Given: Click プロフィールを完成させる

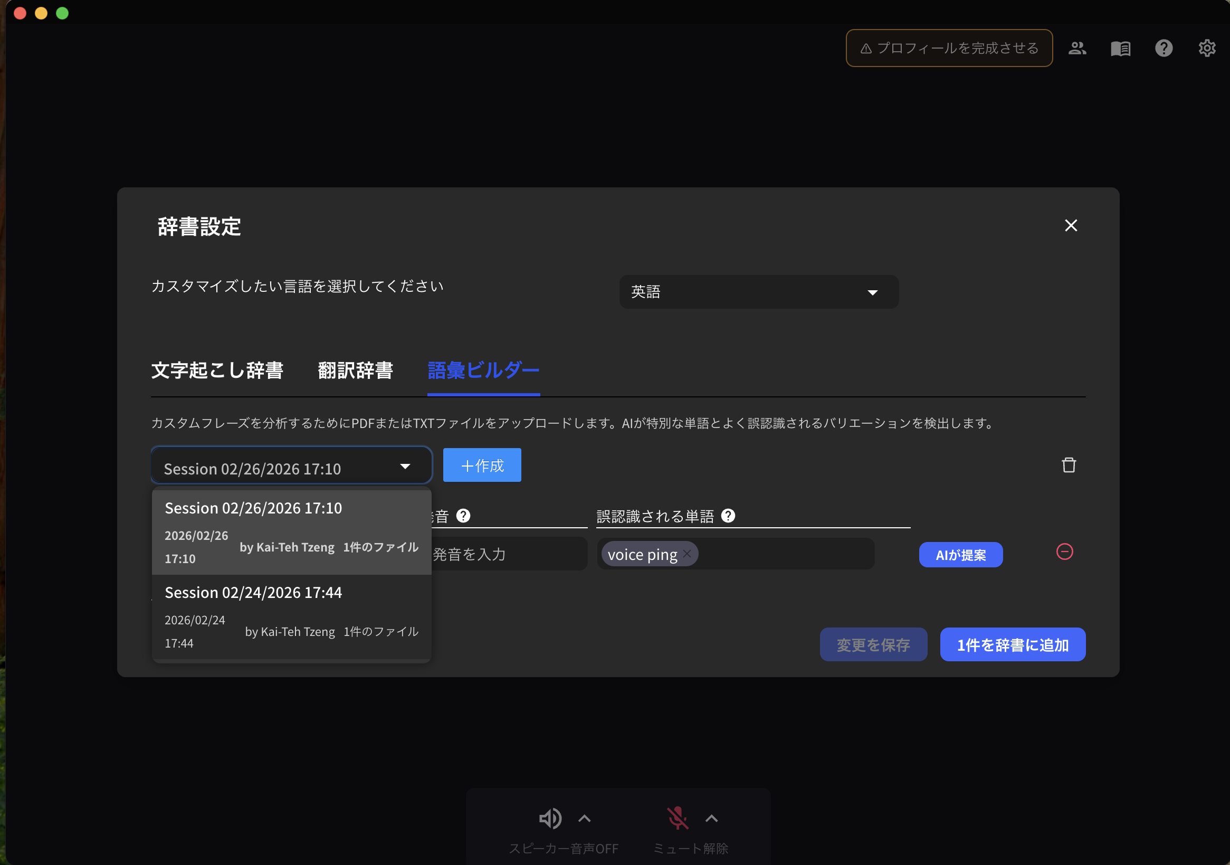Looking at the screenshot, I should (x=948, y=47).
